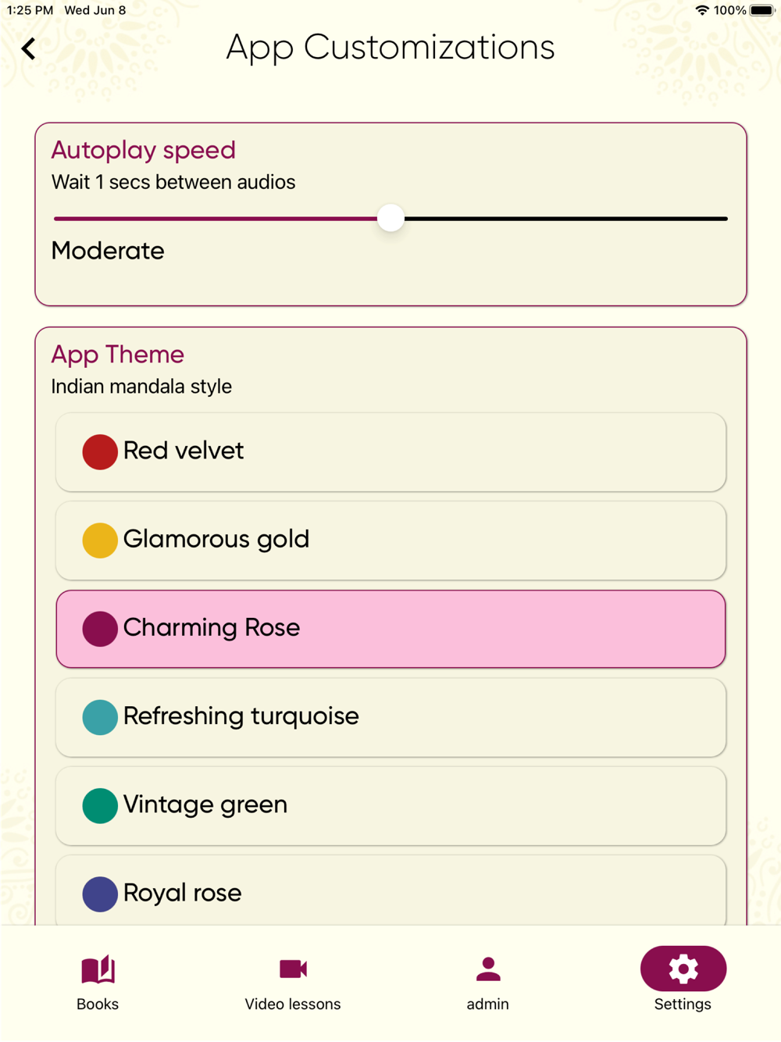Click the turquoise color swatch circle

(100, 717)
